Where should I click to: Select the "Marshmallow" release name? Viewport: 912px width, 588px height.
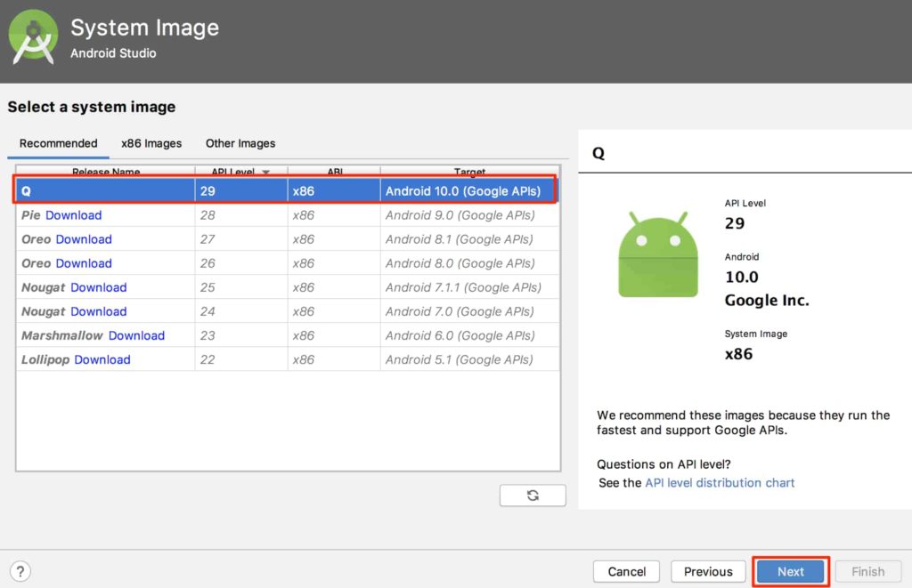pyautogui.click(x=62, y=336)
